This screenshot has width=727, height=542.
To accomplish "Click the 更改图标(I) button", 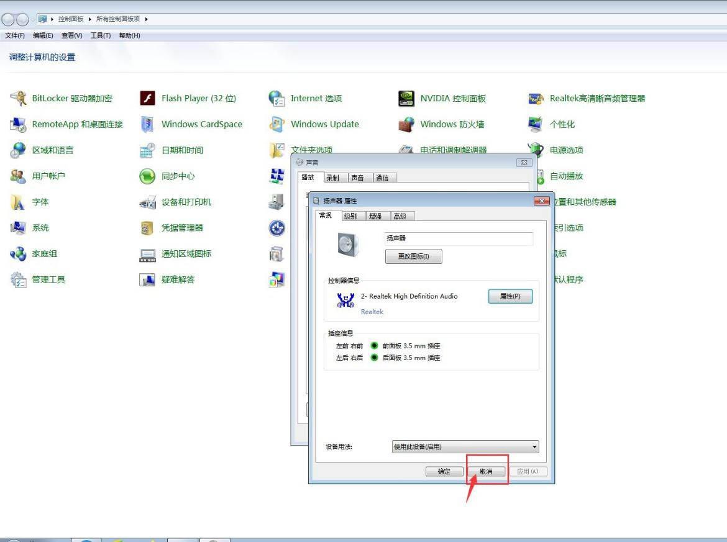I will (x=413, y=256).
